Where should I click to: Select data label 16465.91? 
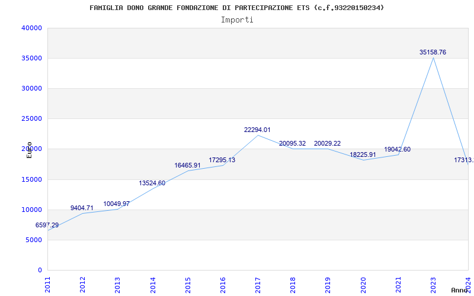pos(187,166)
